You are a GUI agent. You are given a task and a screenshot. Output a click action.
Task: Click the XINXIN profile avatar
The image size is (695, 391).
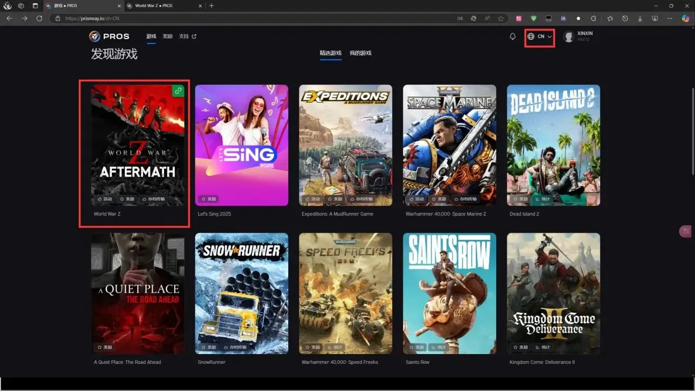(x=569, y=36)
